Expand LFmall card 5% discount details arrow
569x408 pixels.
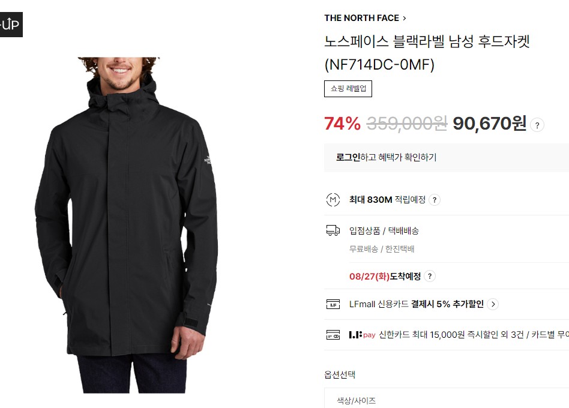pyautogui.click(x=493, y=304)
